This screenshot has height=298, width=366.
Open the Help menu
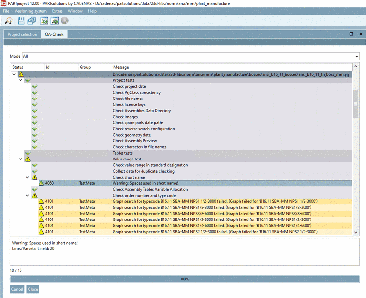(92, 11)
